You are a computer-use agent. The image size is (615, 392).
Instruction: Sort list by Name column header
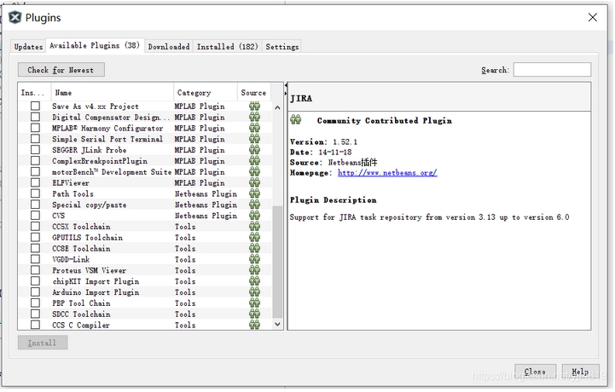tap(113, 93)
